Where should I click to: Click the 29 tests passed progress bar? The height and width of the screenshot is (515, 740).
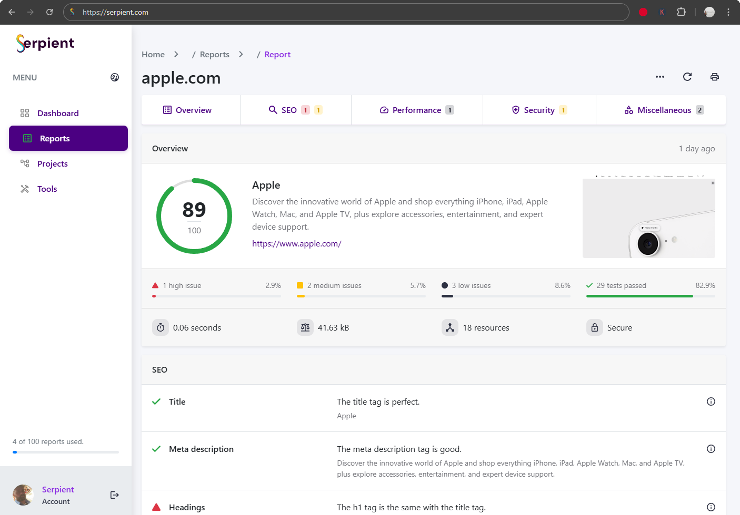coord(651,296)
